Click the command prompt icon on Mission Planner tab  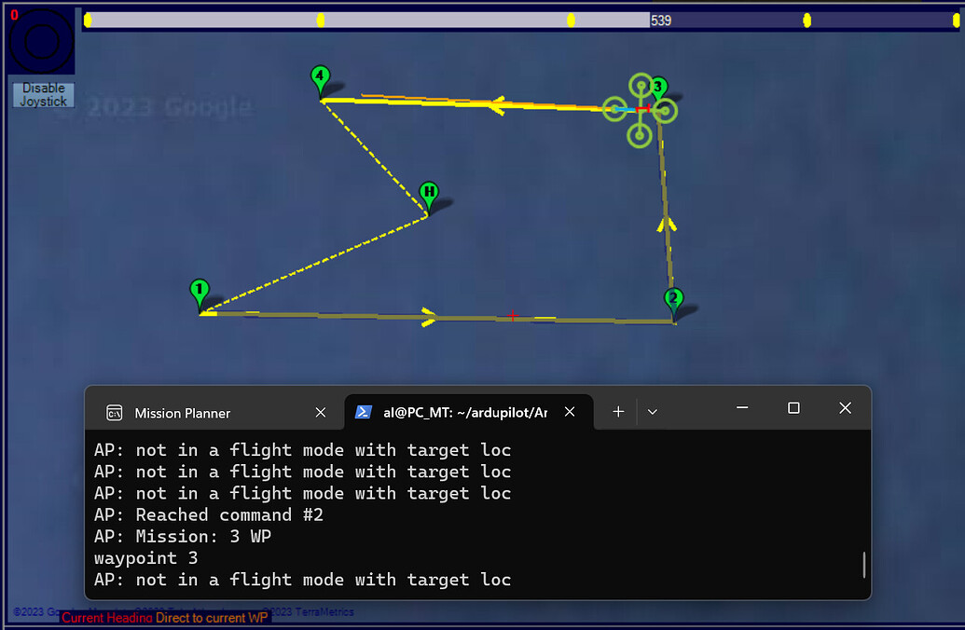click(x=114, y=412)
